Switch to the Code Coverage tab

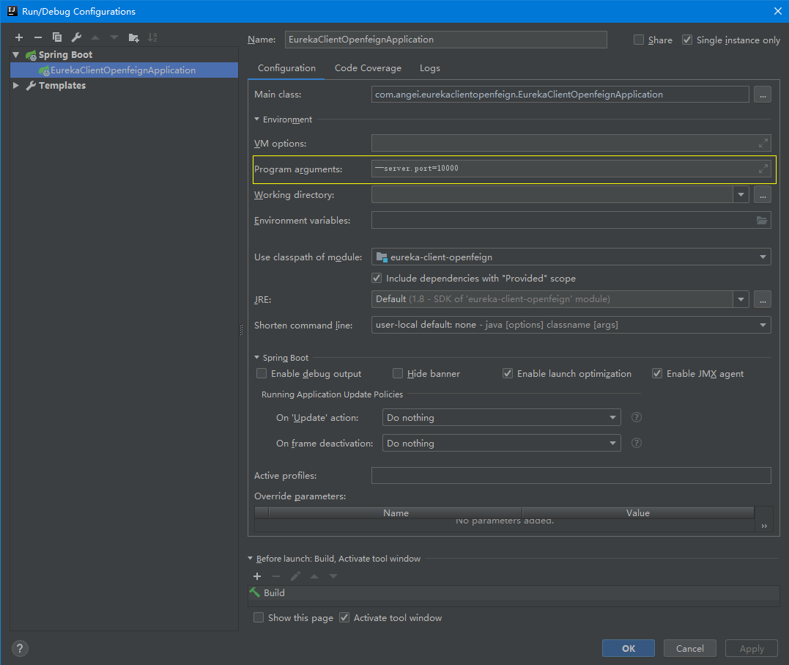pos(368,68)
